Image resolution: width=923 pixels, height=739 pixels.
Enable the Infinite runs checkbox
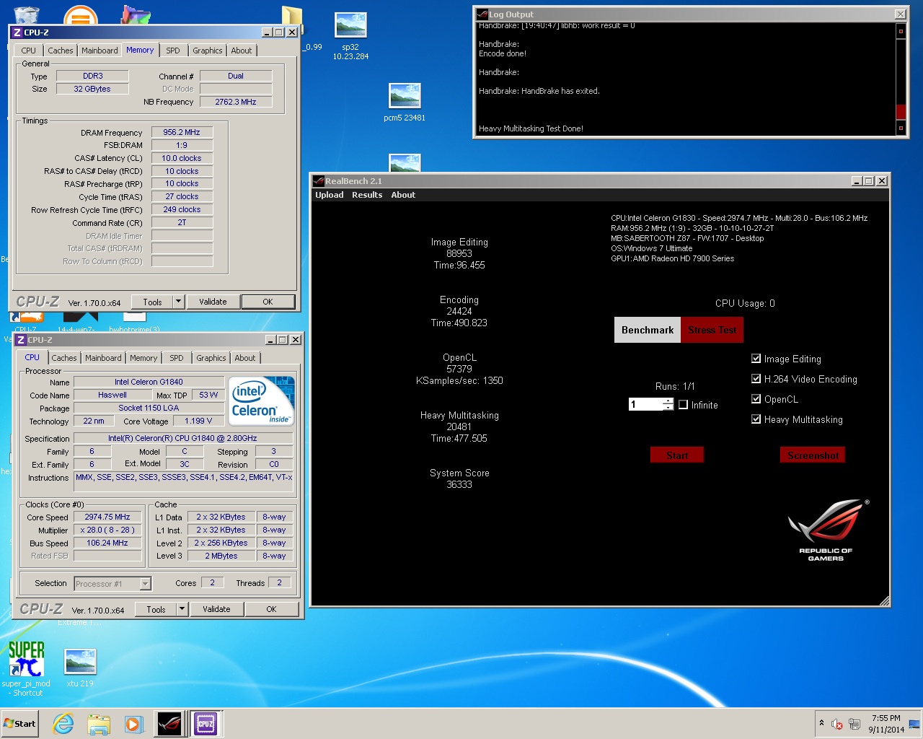pyautogui.click(x=683, y=405)
